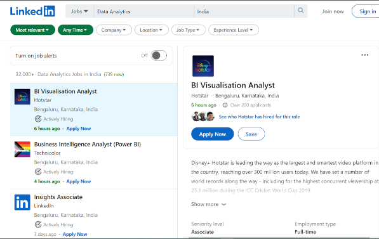The height and width of the screenshot is (239, 379).
Task: Click Technicolor company name in listing
Action: click(48, 153)
